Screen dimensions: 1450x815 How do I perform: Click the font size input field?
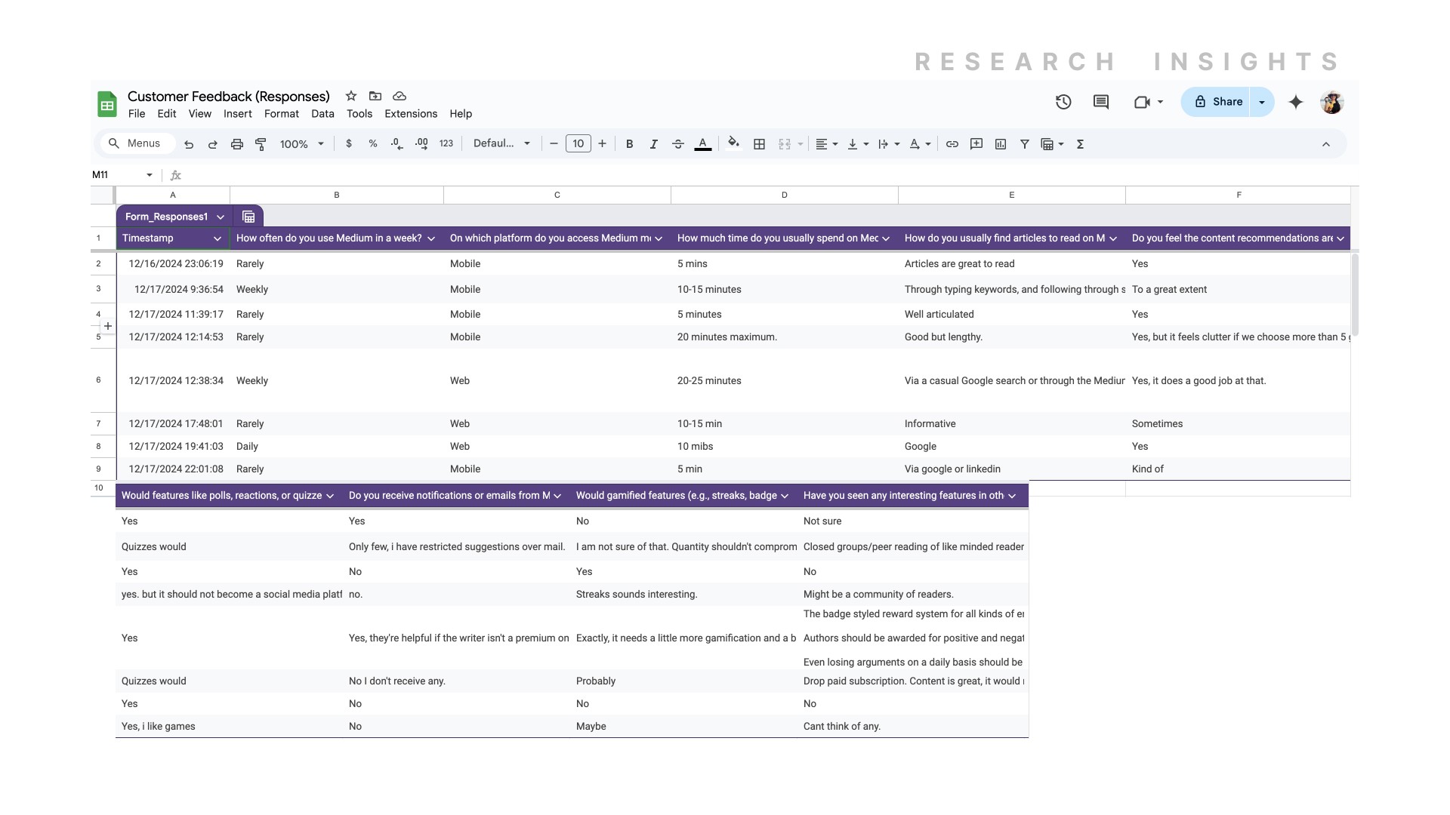tap(578, 144)
